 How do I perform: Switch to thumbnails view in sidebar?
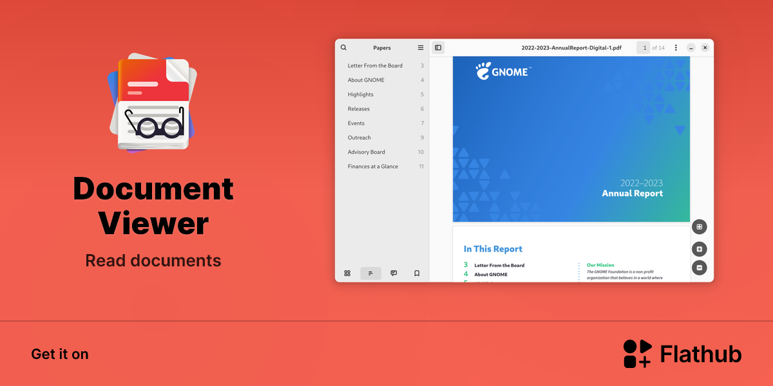click(347, 273)
